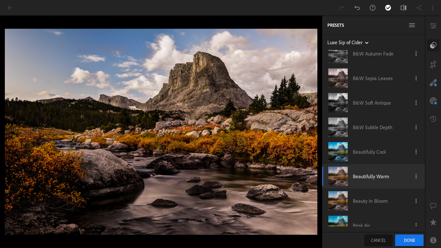The image size is (441, 248).
Task: Click the back arrow icon
Action: [10, 8]
